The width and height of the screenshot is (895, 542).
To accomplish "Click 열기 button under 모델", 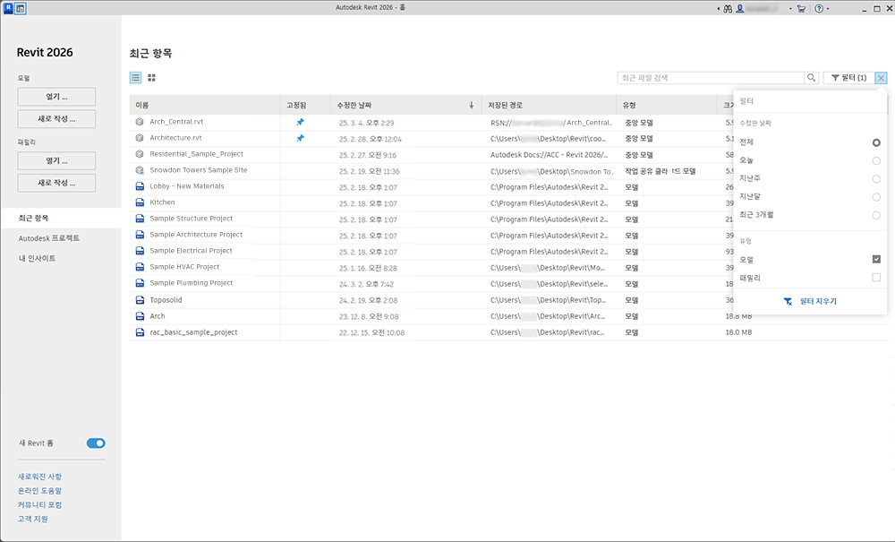I will tap(56, 97).
